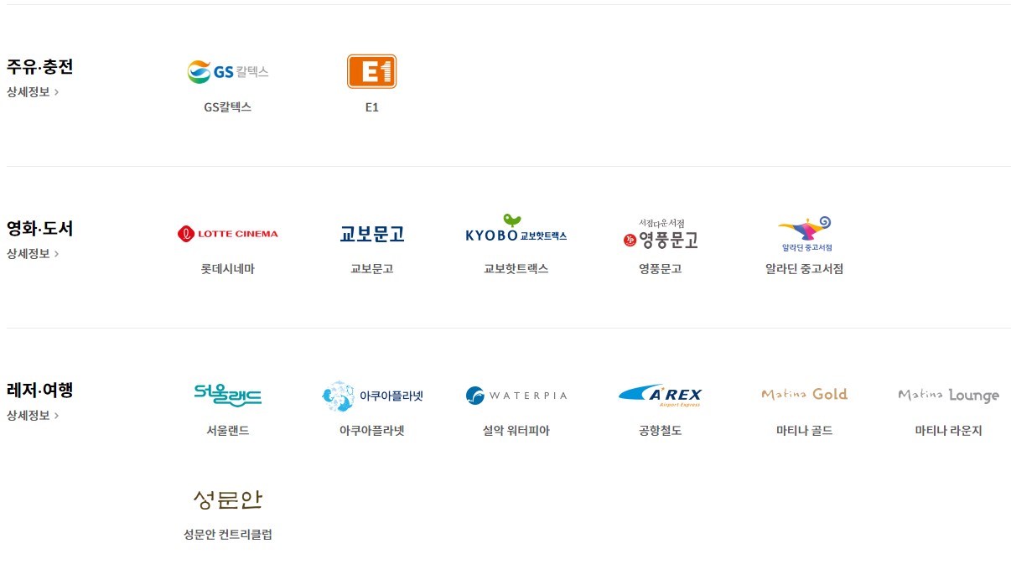The image size is (1011, 585).
Task: Click the KYOBO 교보핫트랙스 logo
Action: point(516,229)
